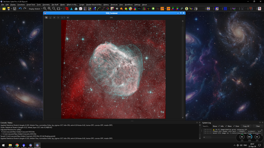Screen dimensions: 264x148
Task: Click the green circle X icon
Action: click(153, 9)
